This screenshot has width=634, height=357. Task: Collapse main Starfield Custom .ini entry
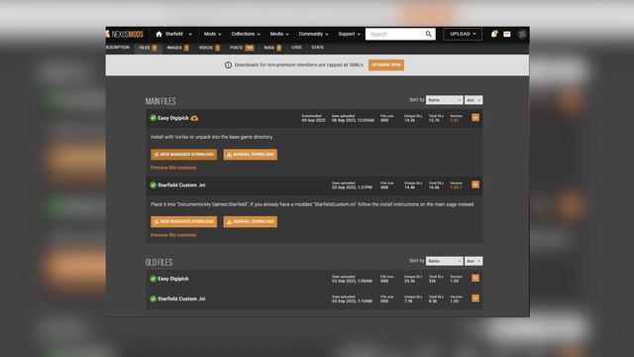click(x=475, y=184)
